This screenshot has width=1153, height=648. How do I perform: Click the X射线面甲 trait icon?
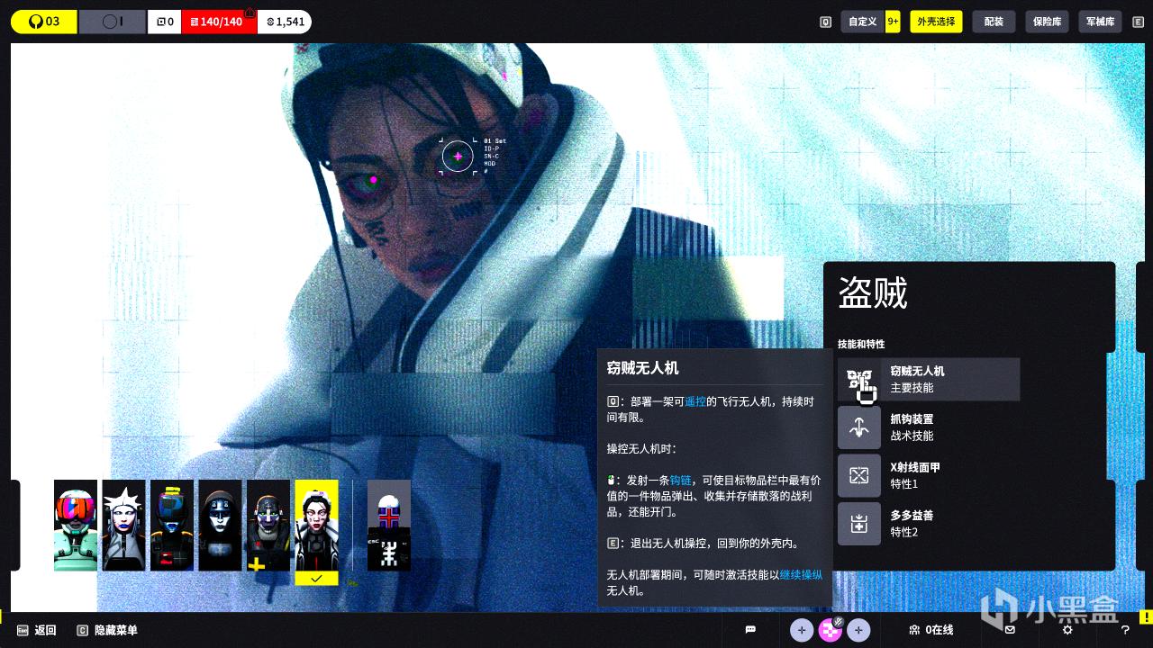click(859, 476)
